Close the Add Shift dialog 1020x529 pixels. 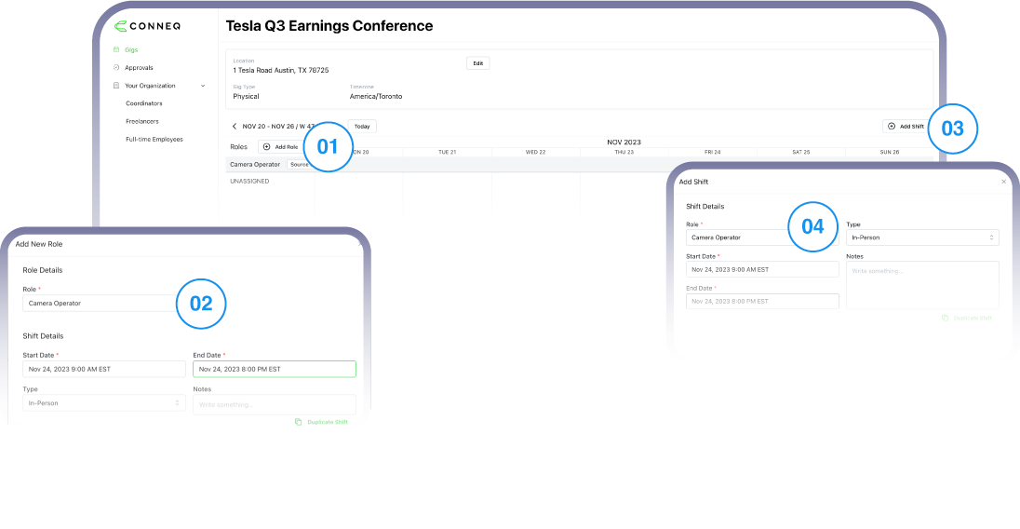point(1004,182)
